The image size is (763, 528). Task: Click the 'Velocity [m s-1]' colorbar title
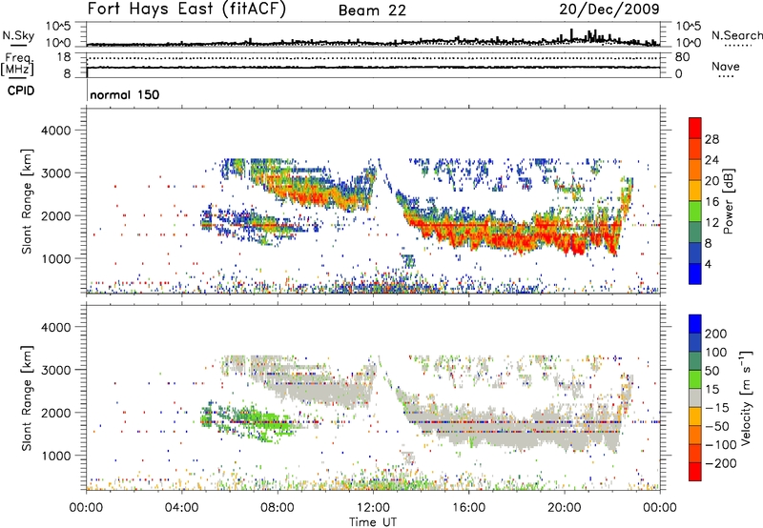(x=747, y=397)
